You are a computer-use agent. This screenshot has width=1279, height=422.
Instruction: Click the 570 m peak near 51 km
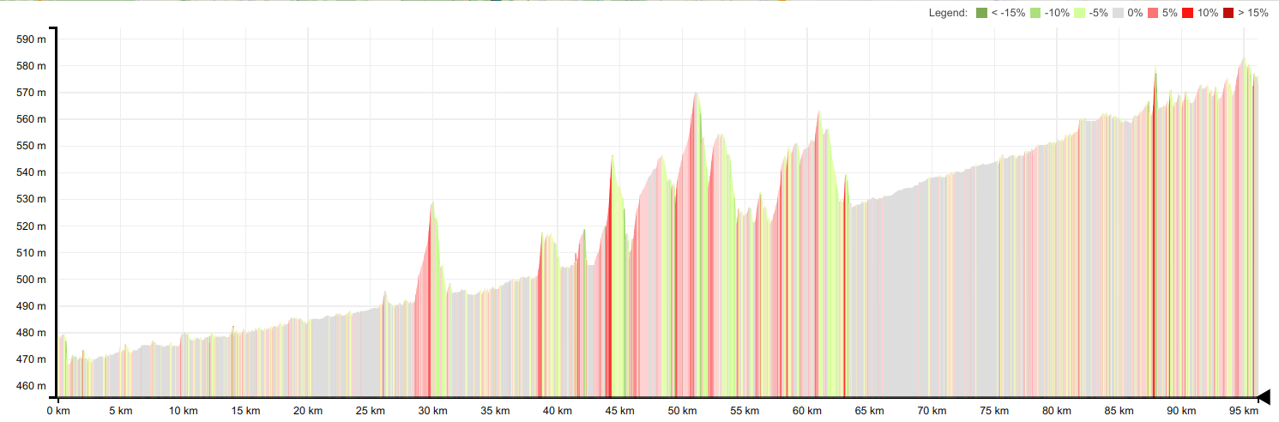click(x=696, y=94)
